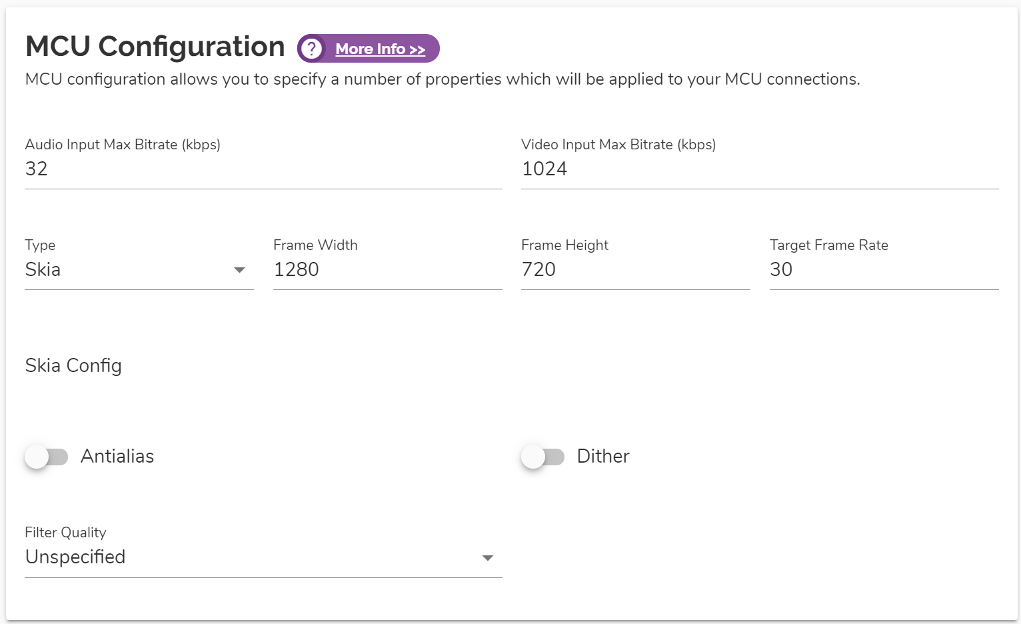Image resolution: width=1021 pixels, height=624 pixels.
Task: Select the Frame Width input field
Action: pyautogui.click(x=388, y=270)
